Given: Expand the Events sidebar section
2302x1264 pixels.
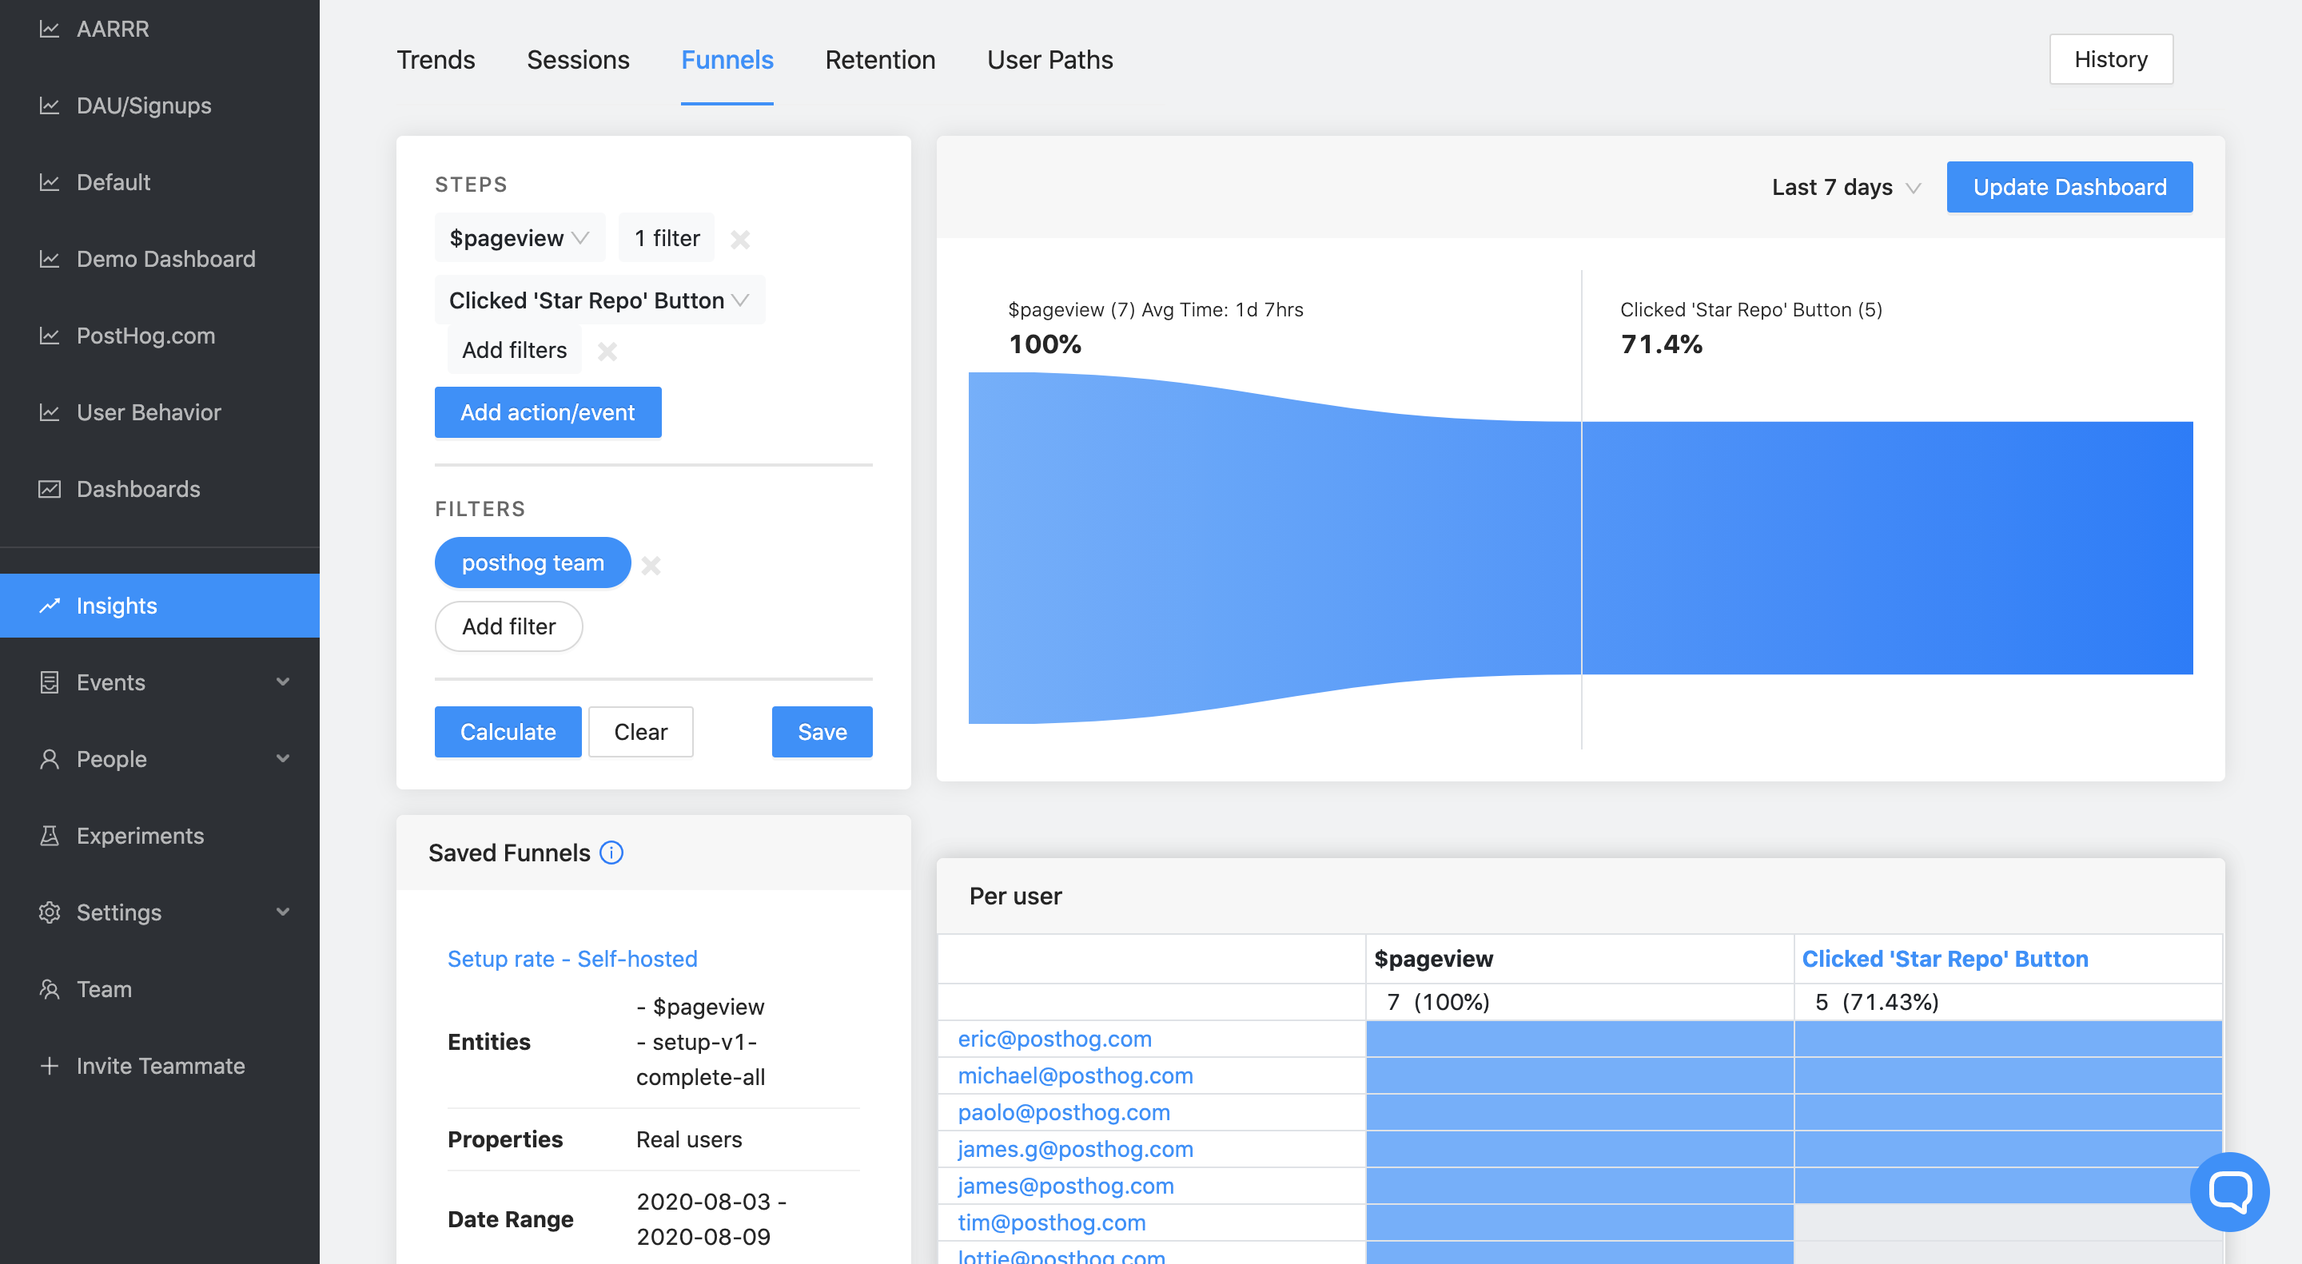Looking at the screenshot, I should (x=282, y=682).
